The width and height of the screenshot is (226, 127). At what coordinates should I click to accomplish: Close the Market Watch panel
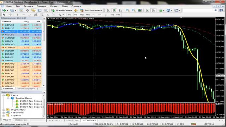[x=44, y=18]
